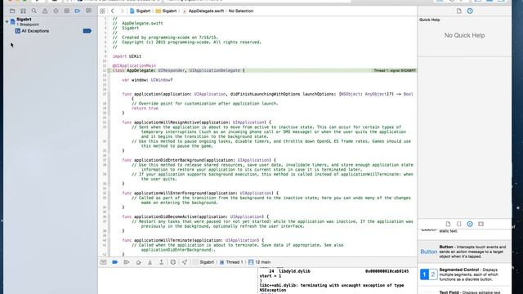The image size is (523, 294).
Task: Open Sigabrt project in jump bar
Action: (x=140, y=11)
